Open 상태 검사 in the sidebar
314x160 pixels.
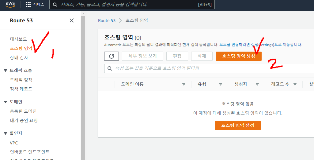pos(19,57)
